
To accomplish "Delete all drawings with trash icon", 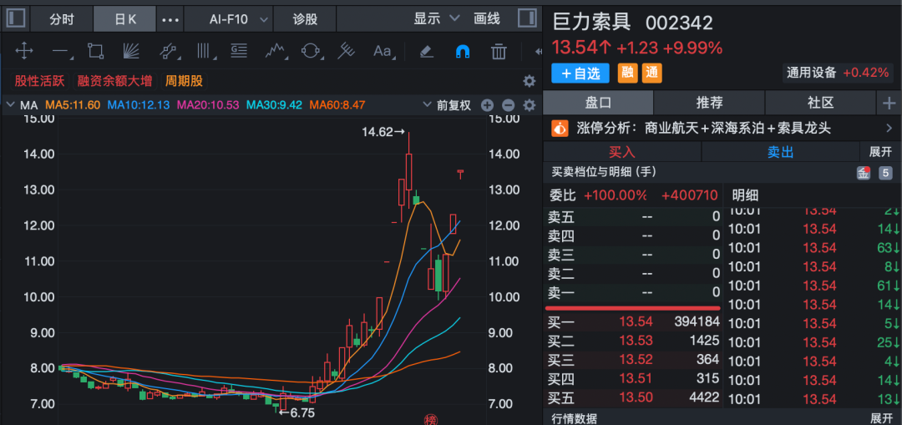I will tap(499, 52).
